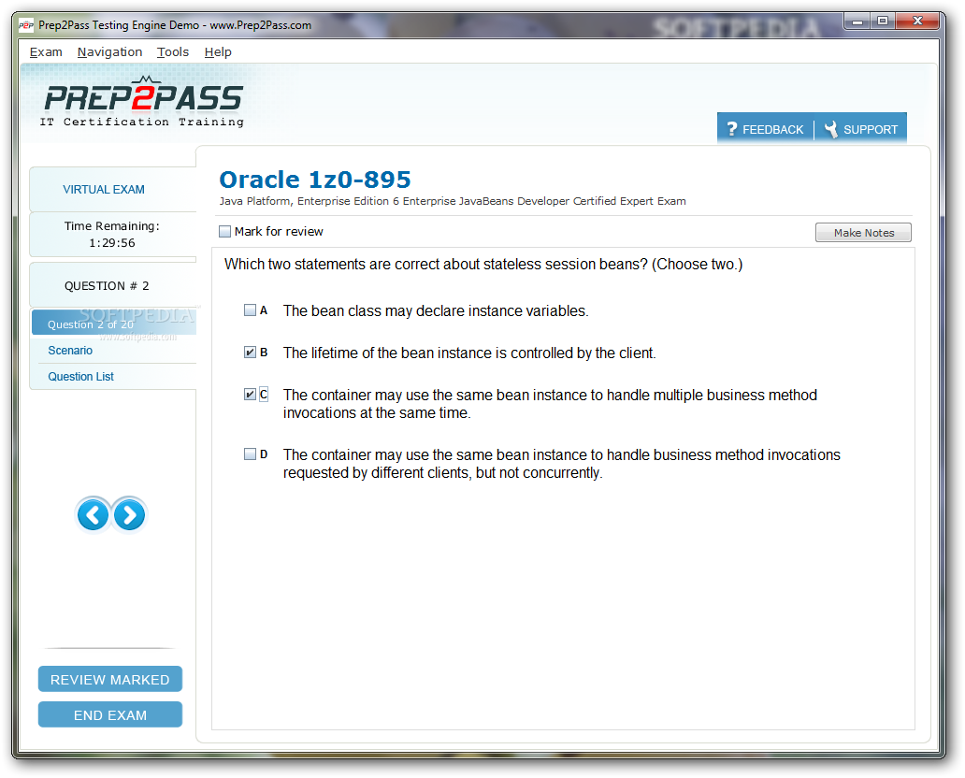965x778 pixels.
Task: Maximize the Prep2Pass window
Action: coord(883,22)
